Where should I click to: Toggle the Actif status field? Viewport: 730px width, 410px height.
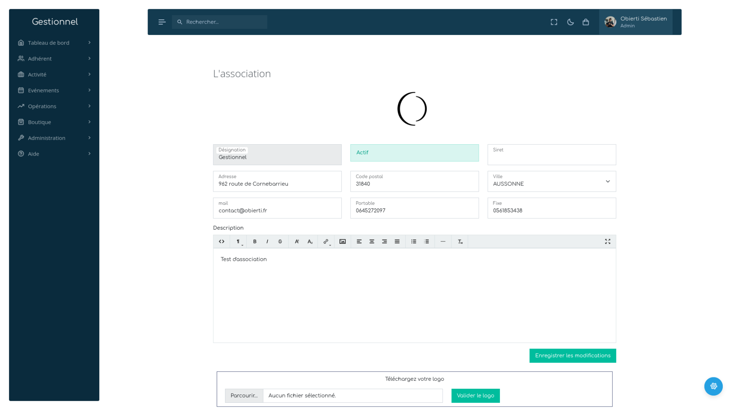[414, 153]
